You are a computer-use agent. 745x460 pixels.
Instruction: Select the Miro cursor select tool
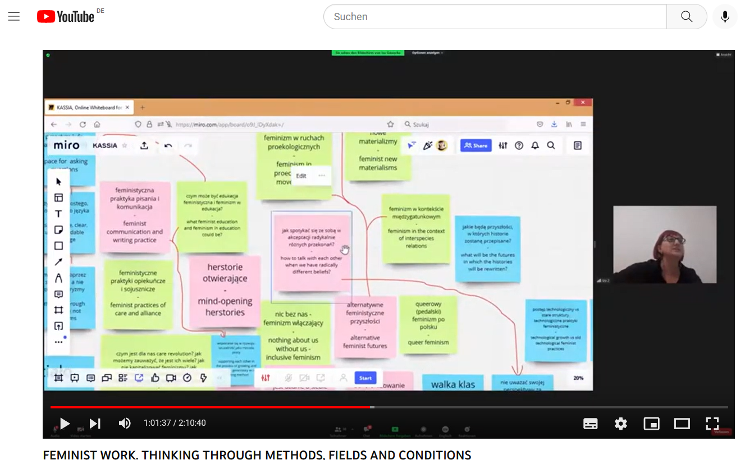[x=58, y=181]
